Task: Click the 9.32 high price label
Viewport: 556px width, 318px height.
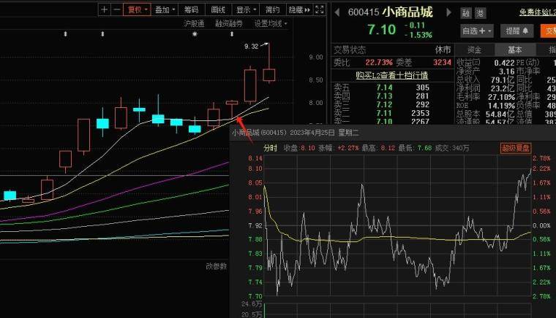Action: coord(252,46)
